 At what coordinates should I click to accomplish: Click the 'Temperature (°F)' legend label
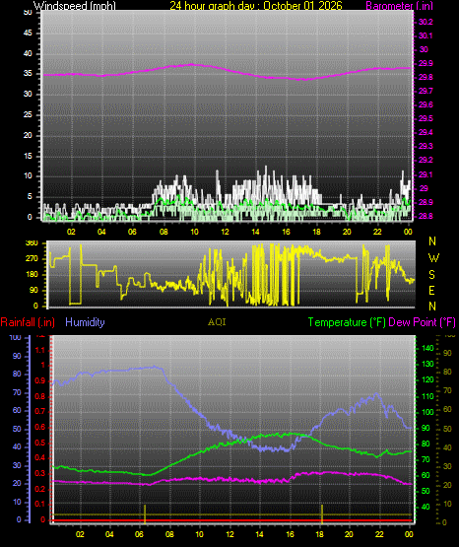[x=347, y=322]
